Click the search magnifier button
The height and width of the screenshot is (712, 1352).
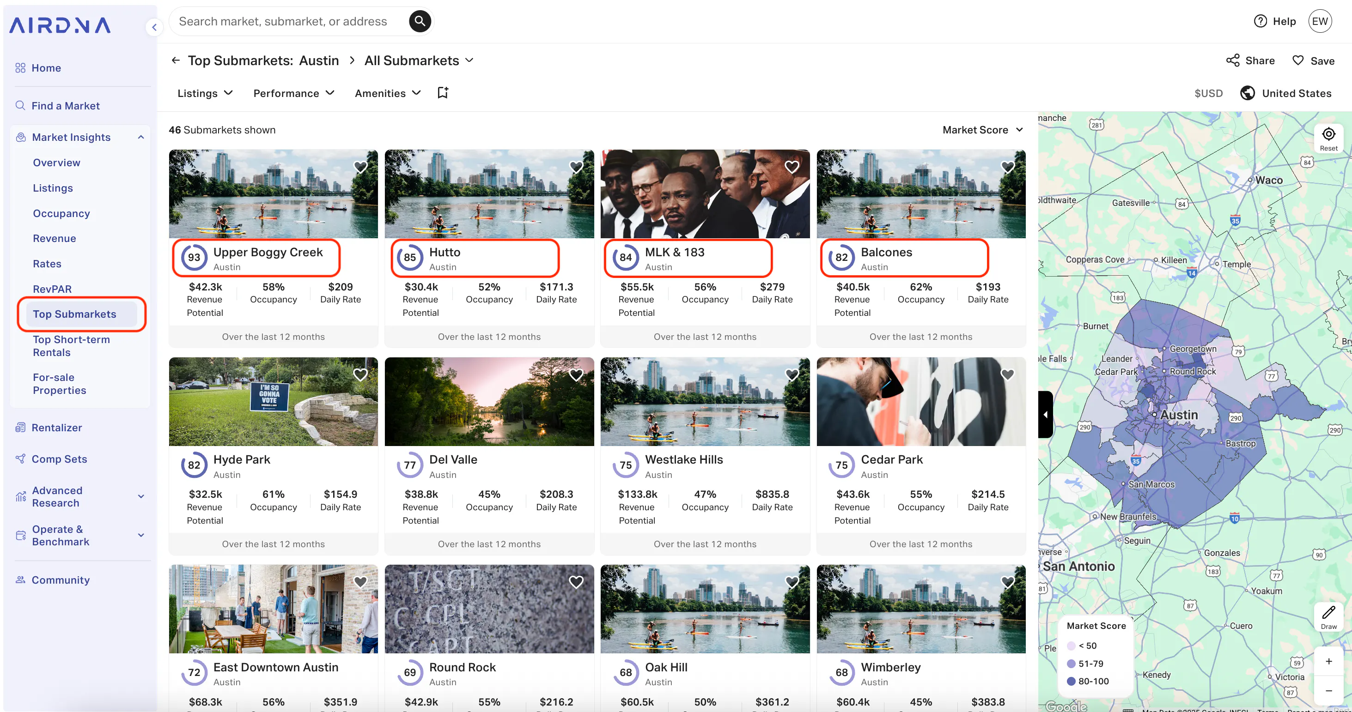click(420, 21)
